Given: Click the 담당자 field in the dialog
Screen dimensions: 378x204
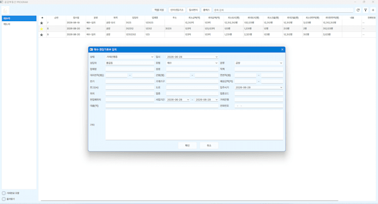Looking at the screenshot, I should click(x=130, y=63).
